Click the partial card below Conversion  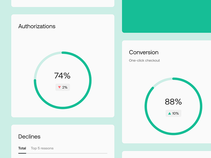[x=166, y=155]
